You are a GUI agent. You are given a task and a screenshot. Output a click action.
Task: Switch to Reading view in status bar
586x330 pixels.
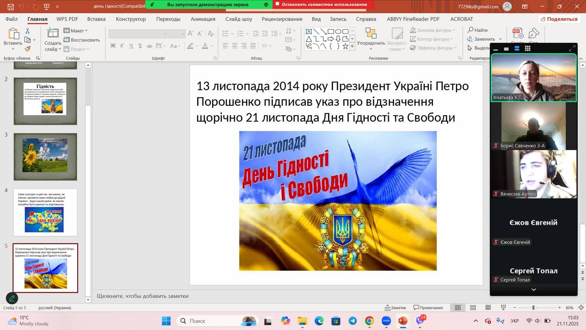488,308
